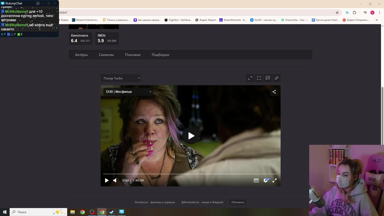Open the browser extensions puzzle icon
This screenshot has width=384, height=216.
pyautogui.click(x=354, y=13)
